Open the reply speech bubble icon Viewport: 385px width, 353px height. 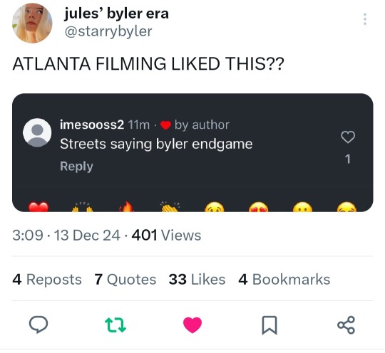point(38,325)
